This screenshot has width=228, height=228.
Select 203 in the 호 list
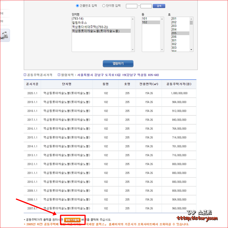click(180, 26)
